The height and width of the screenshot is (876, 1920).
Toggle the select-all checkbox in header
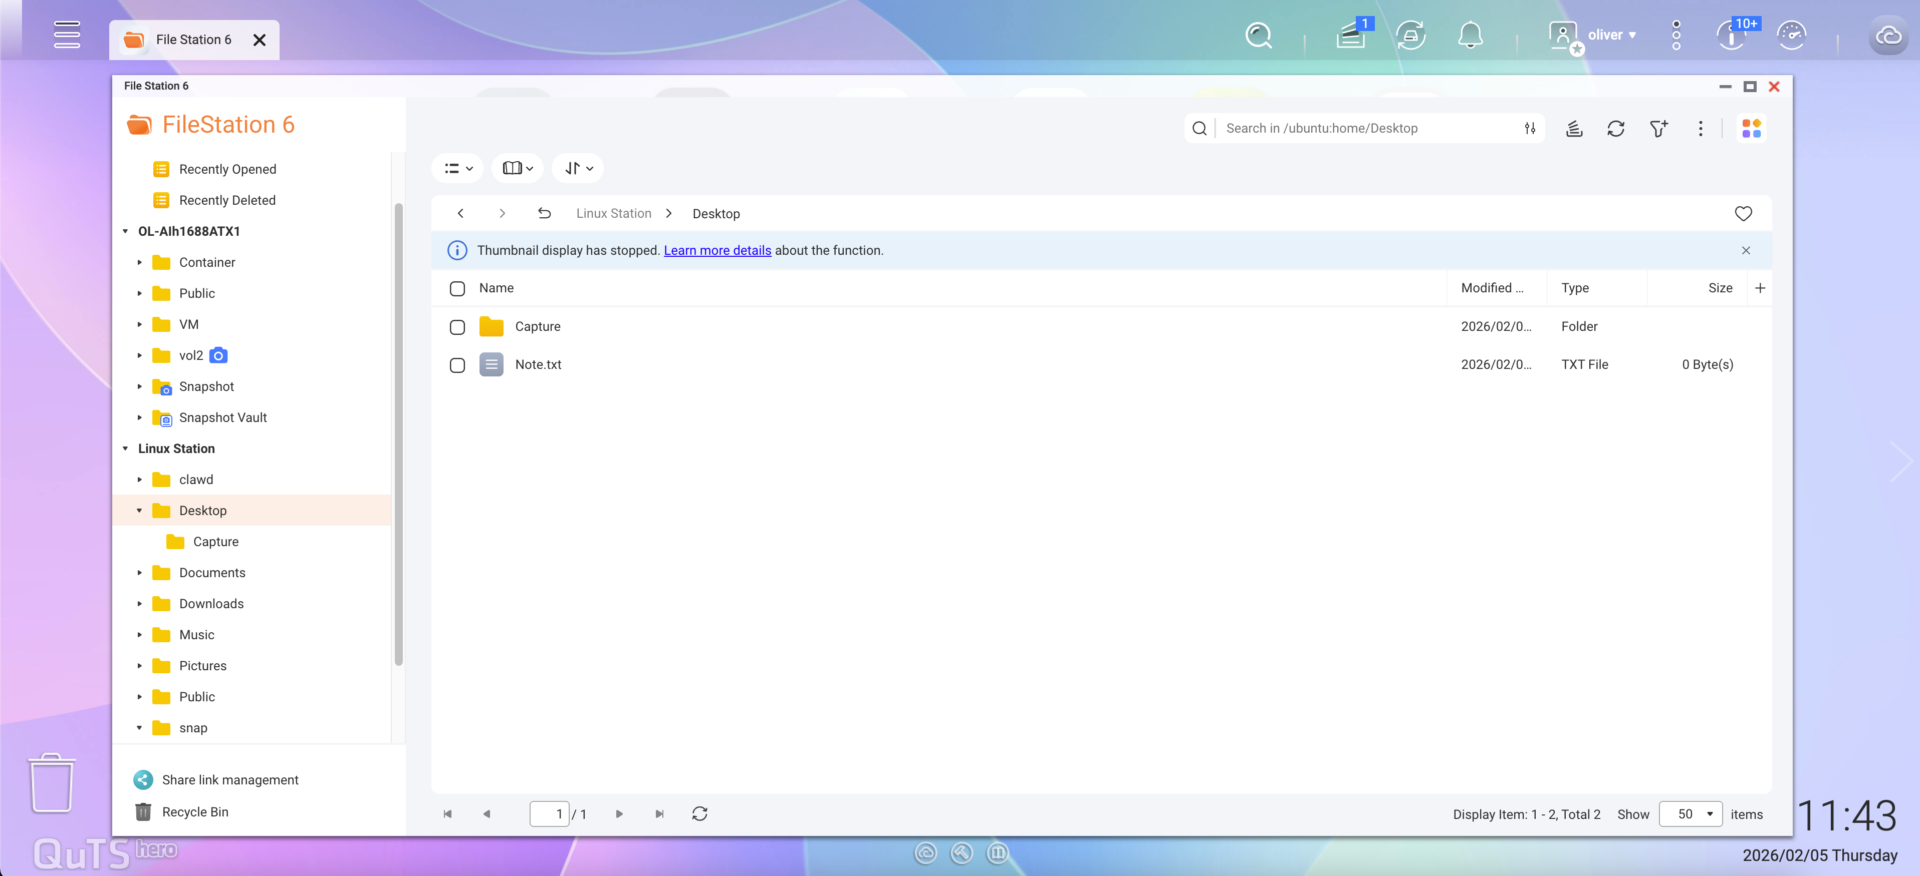pos(457,288)
